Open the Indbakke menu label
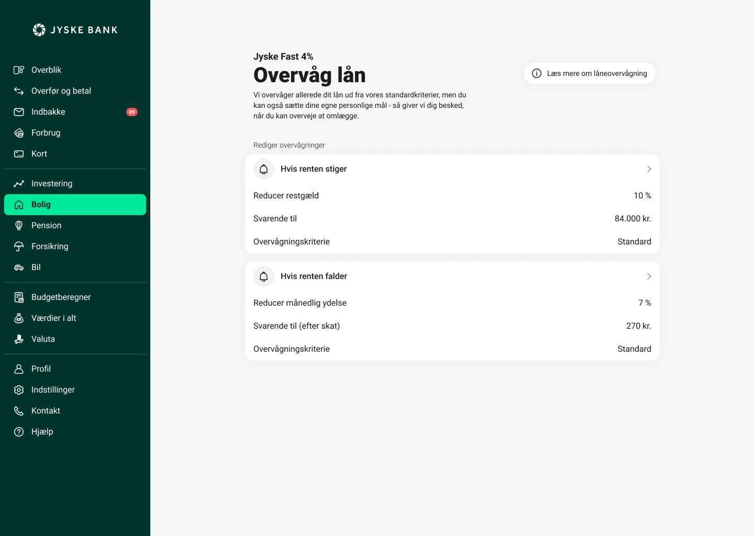Image resolution: width=754 pixels, height=536 pixels. click(x=48, y=112)
